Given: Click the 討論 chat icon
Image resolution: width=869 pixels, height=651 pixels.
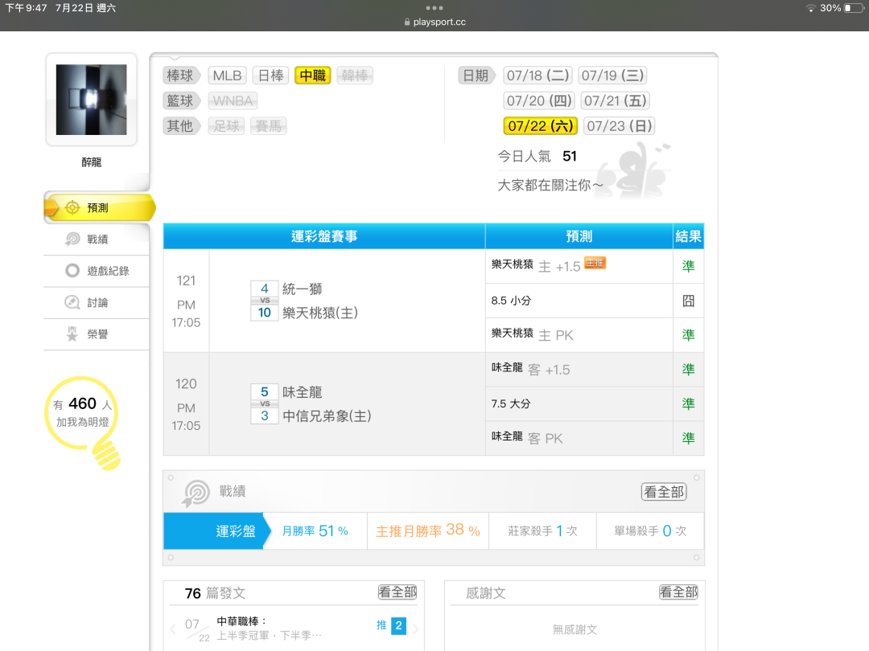Looking at the screenshot, I should pyautogui.click(x=72, y=302).
